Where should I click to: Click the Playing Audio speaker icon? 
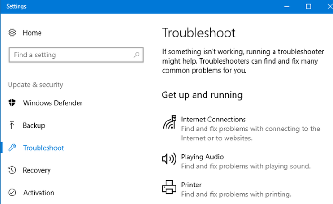tap(169, 158)
